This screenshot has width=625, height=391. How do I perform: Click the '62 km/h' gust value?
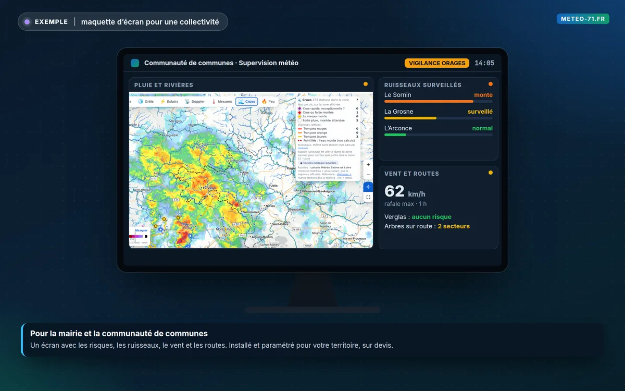pos(405,191)
